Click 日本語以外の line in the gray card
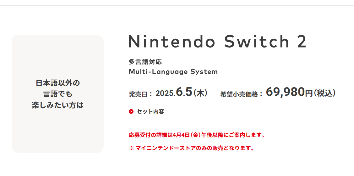The image size is (354, 176). click(x=58, y=83)
